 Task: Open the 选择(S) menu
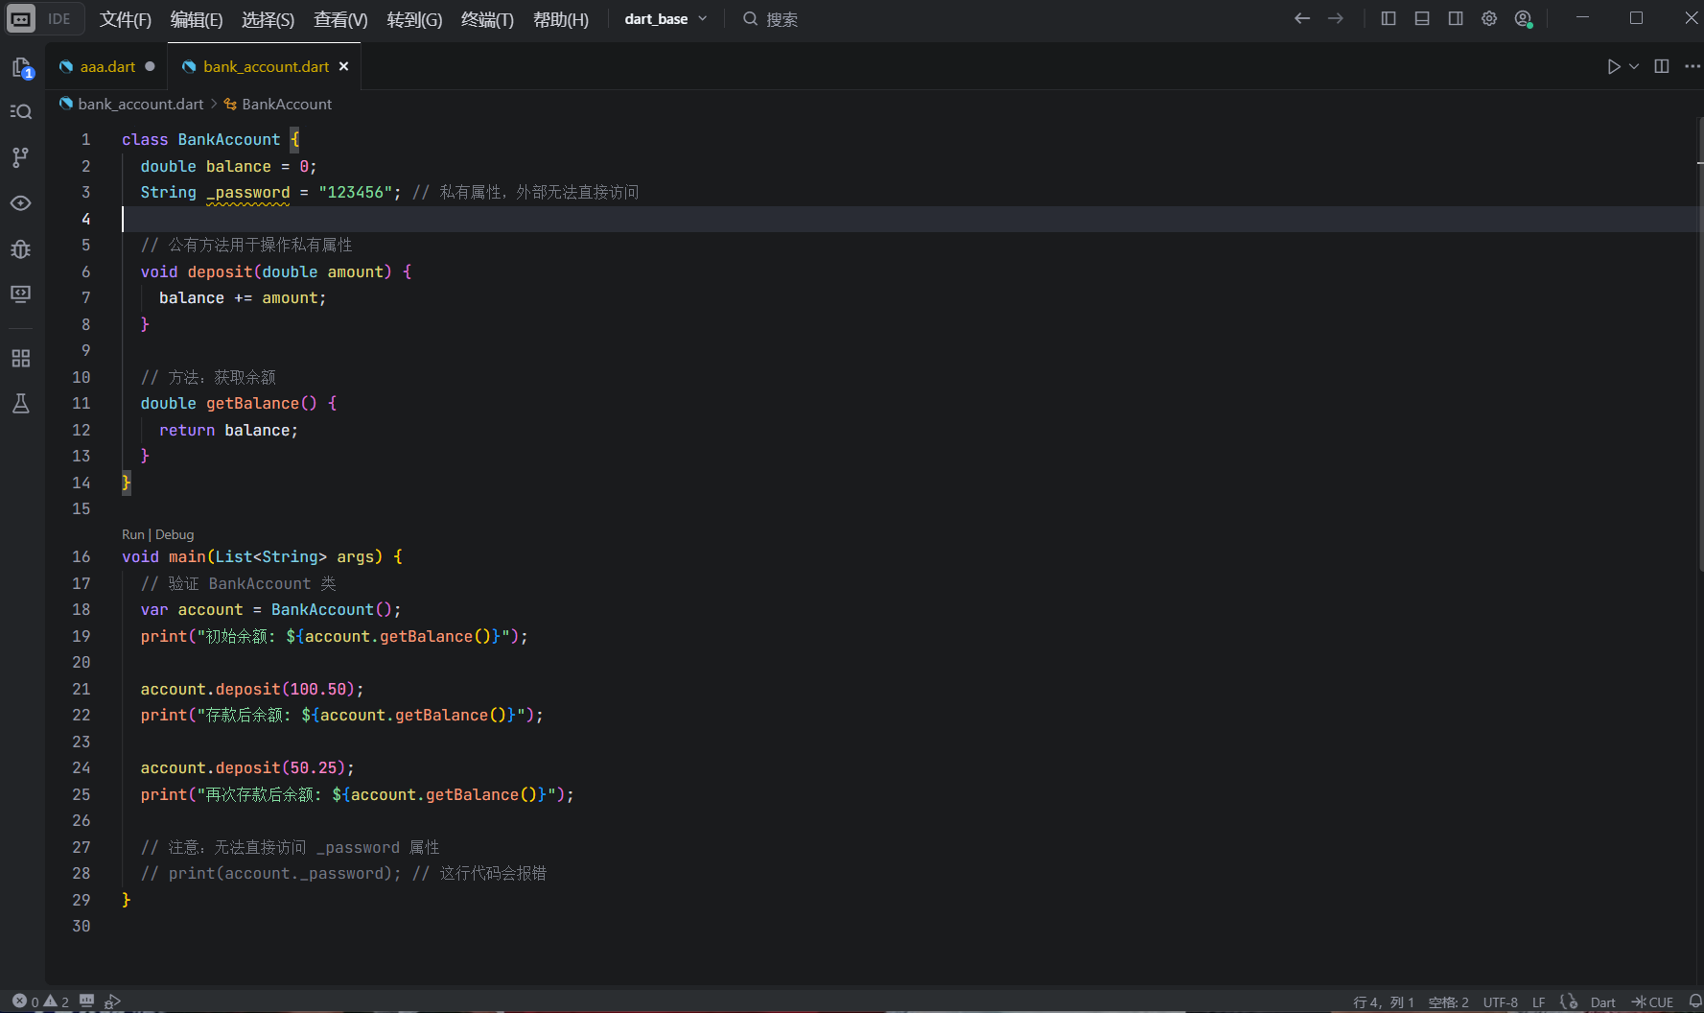point(268,19)
